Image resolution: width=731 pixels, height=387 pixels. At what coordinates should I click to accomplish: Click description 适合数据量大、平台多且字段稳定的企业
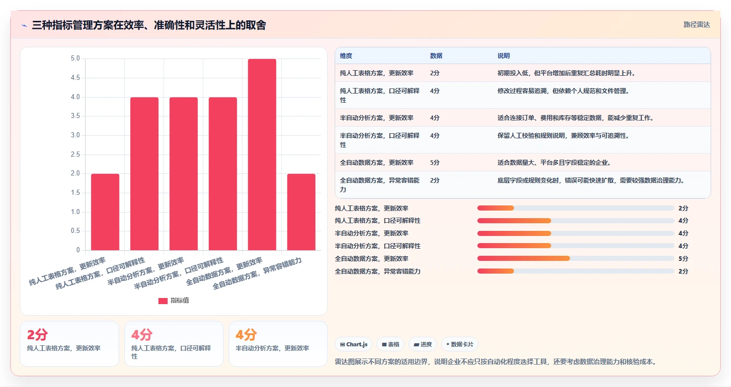click(554, 163)
